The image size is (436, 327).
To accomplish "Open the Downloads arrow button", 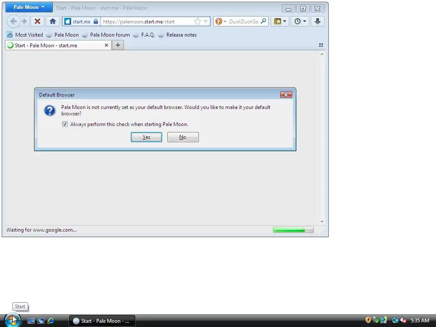I will click(317, 21).
